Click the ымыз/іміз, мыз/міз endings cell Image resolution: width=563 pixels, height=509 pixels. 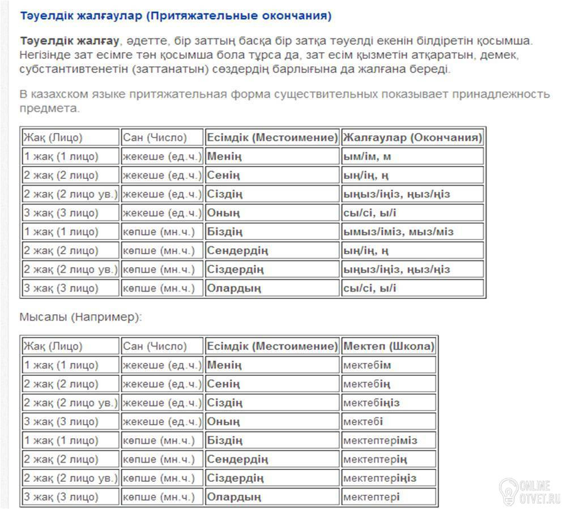(412, 232)
